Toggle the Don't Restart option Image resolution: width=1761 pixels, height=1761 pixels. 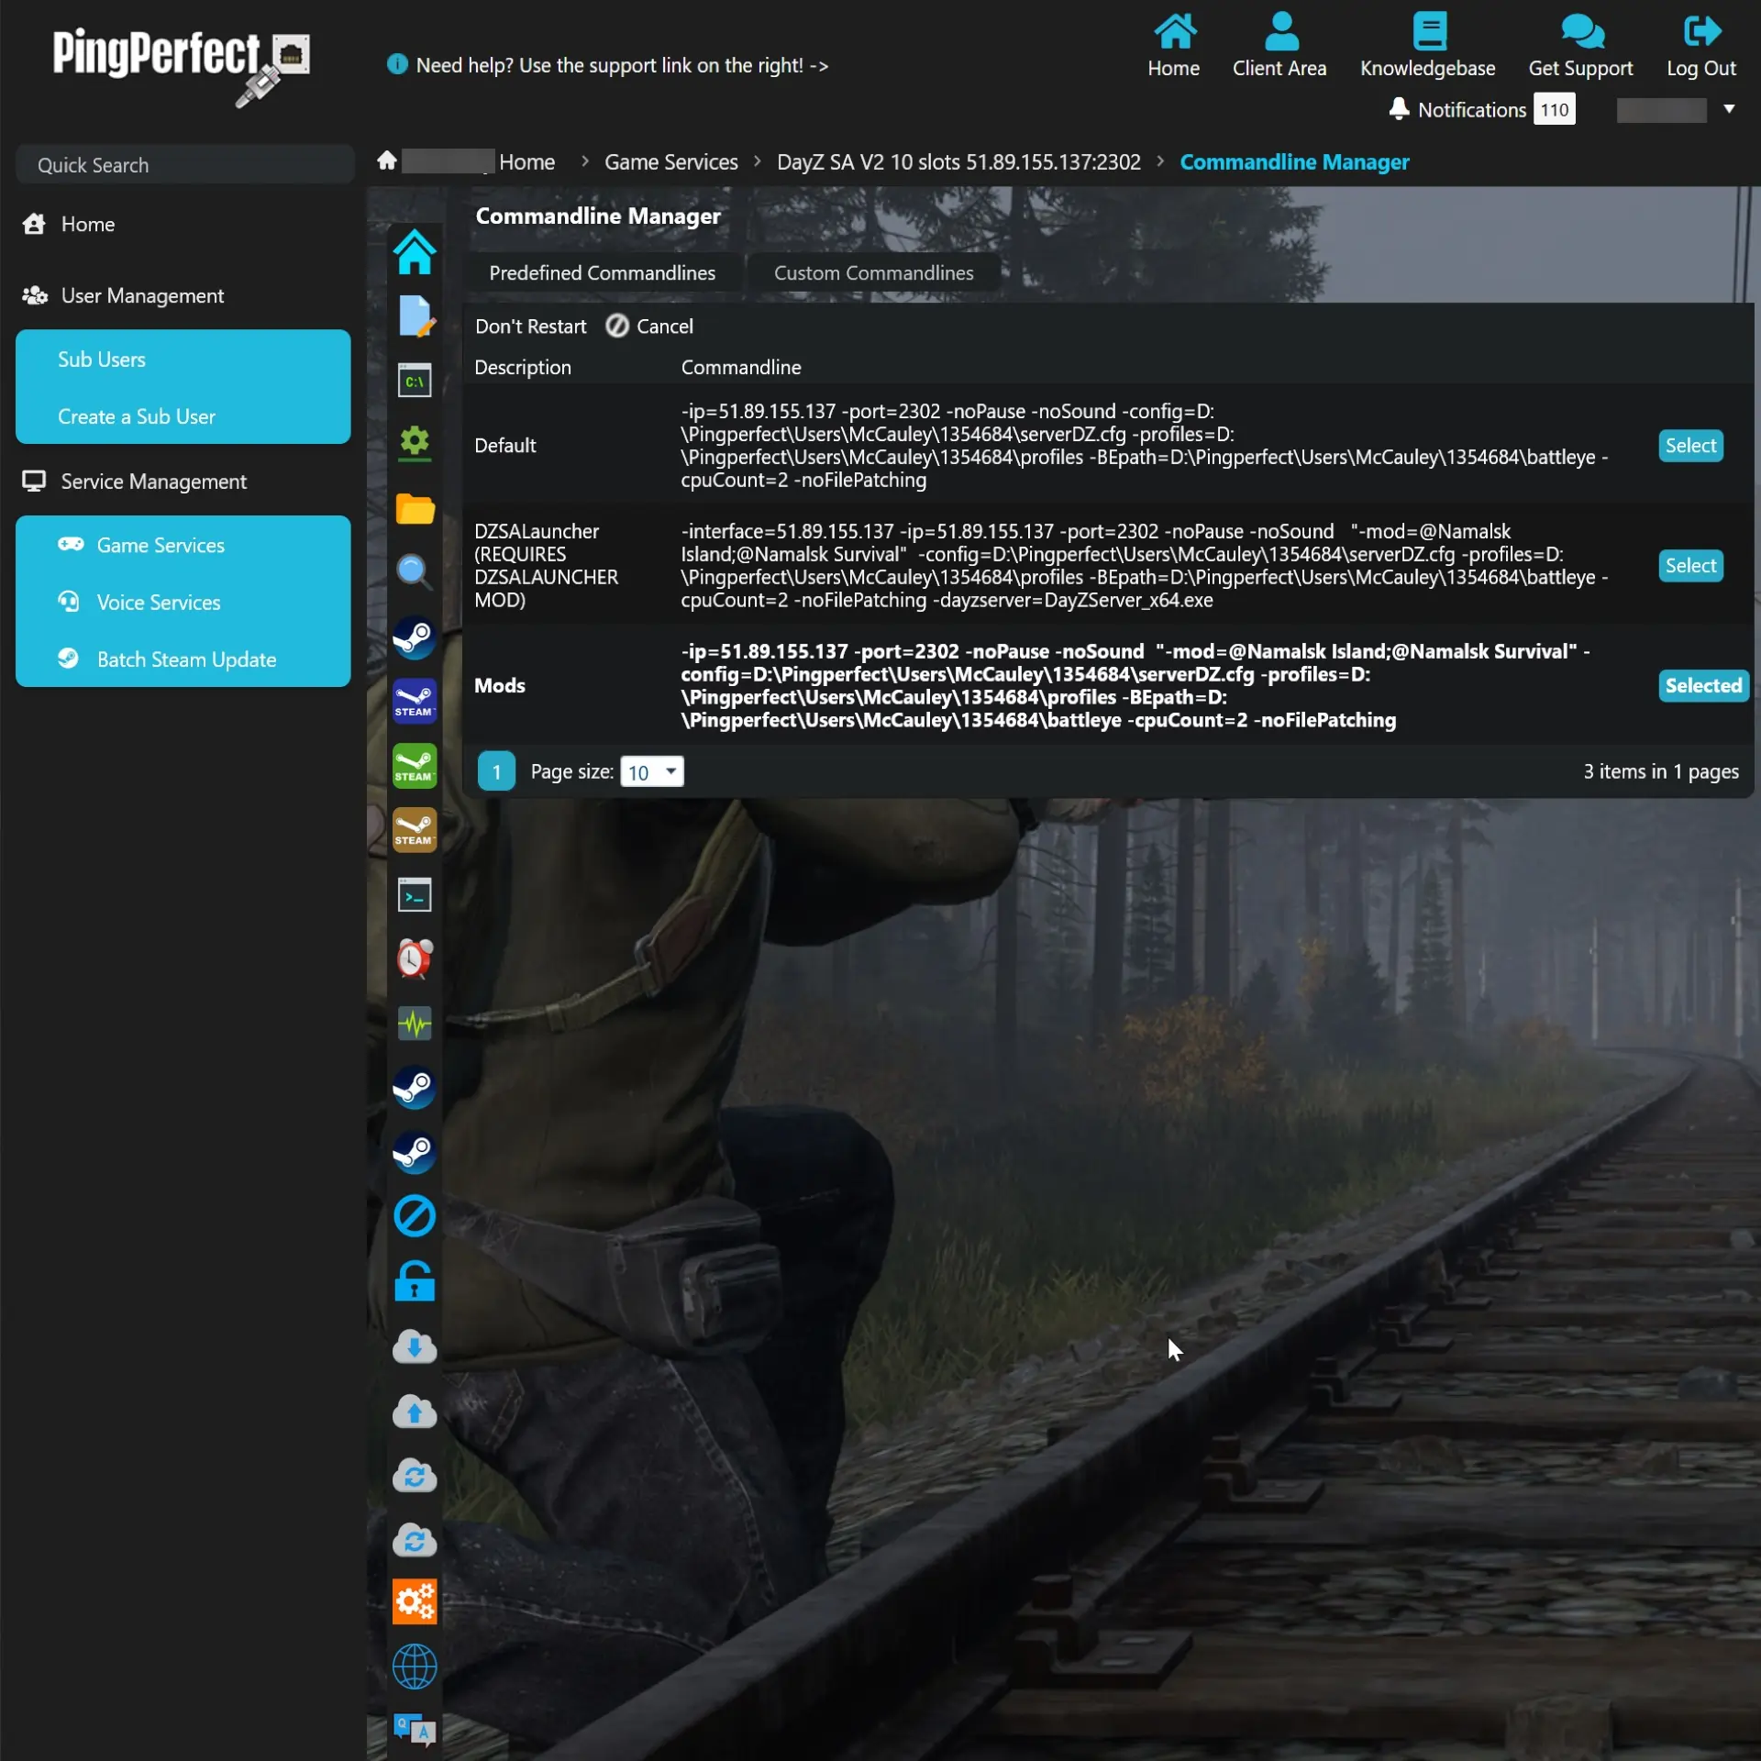point(530,327)
